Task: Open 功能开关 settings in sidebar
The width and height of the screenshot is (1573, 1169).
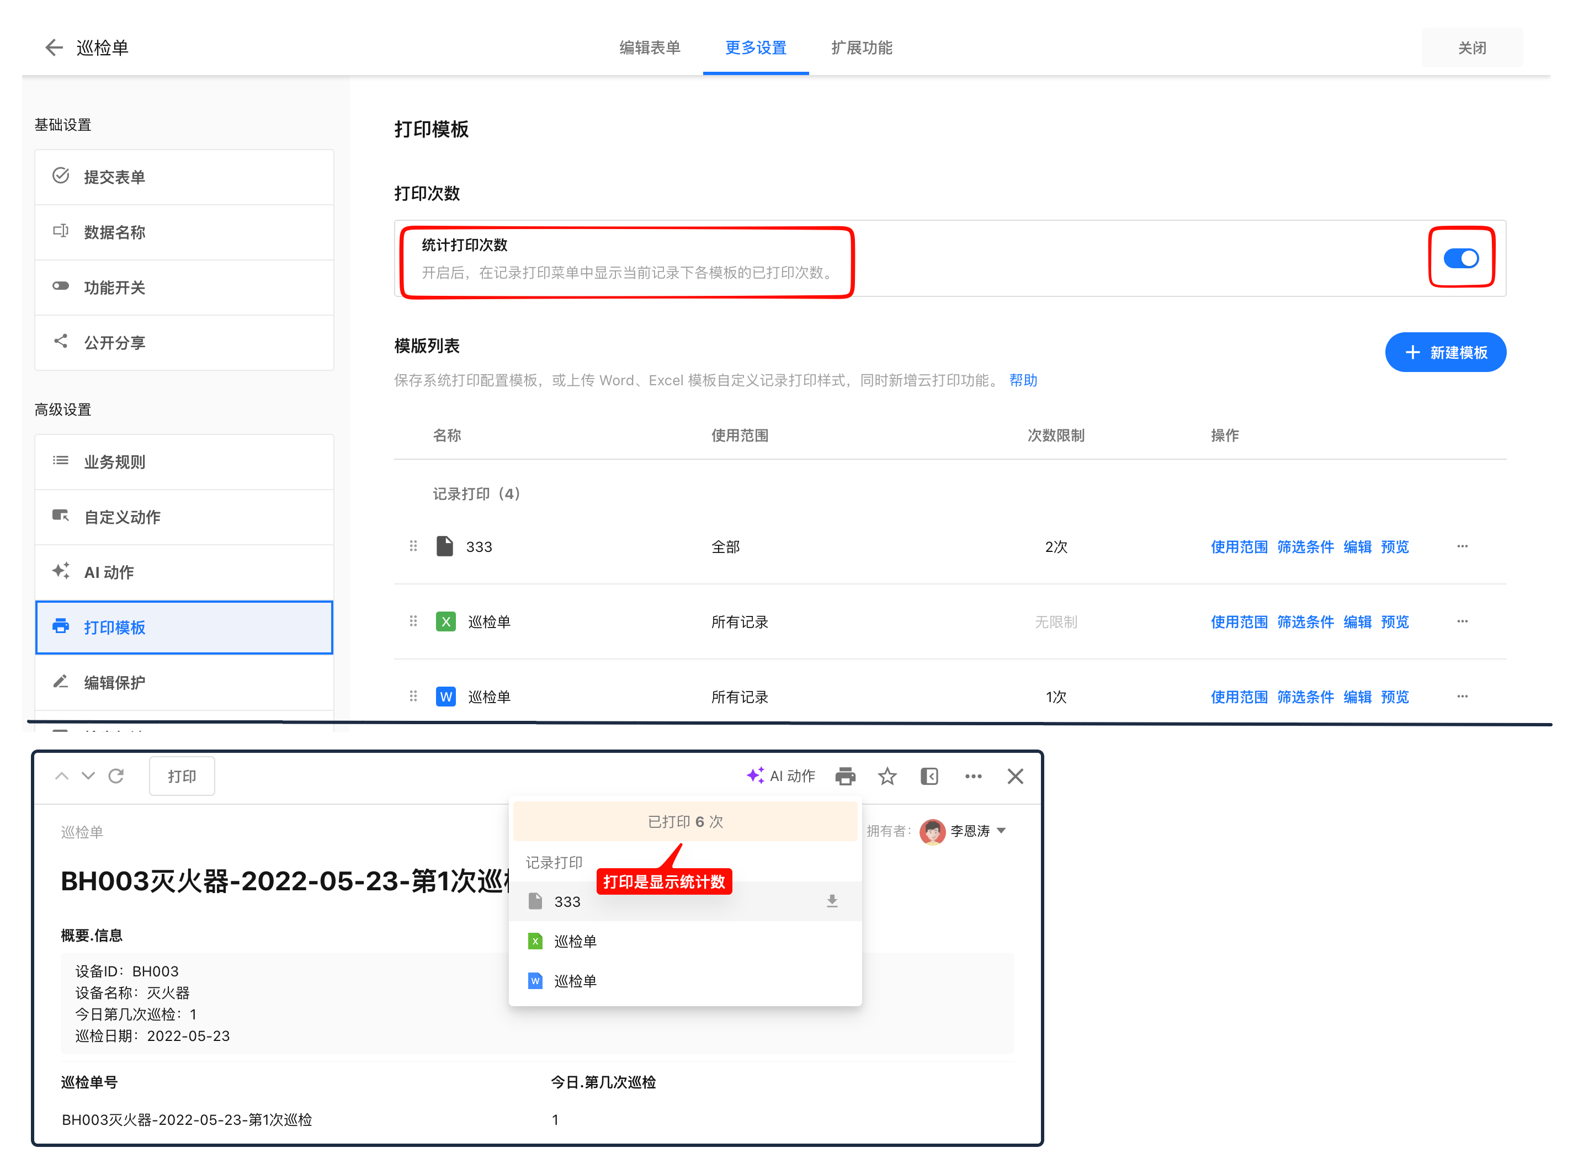Action: [184, 288]
